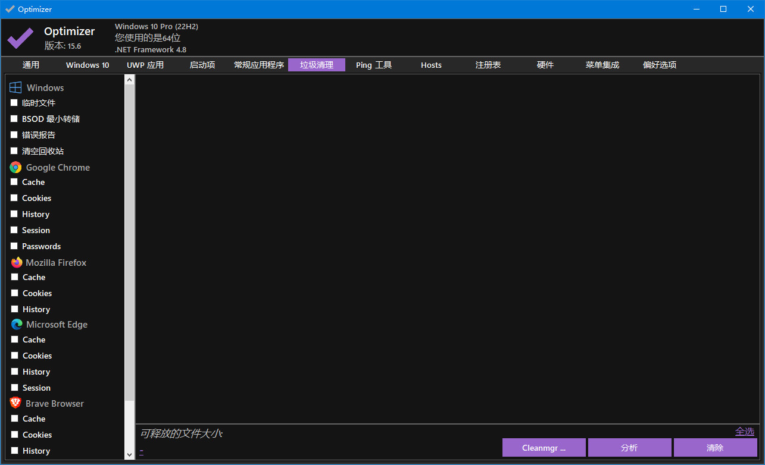The height and width of the screenshot is (465, 765).
Task: Switch to the Hosts tab
Action: pyautogui.click(x=431, y=65)
